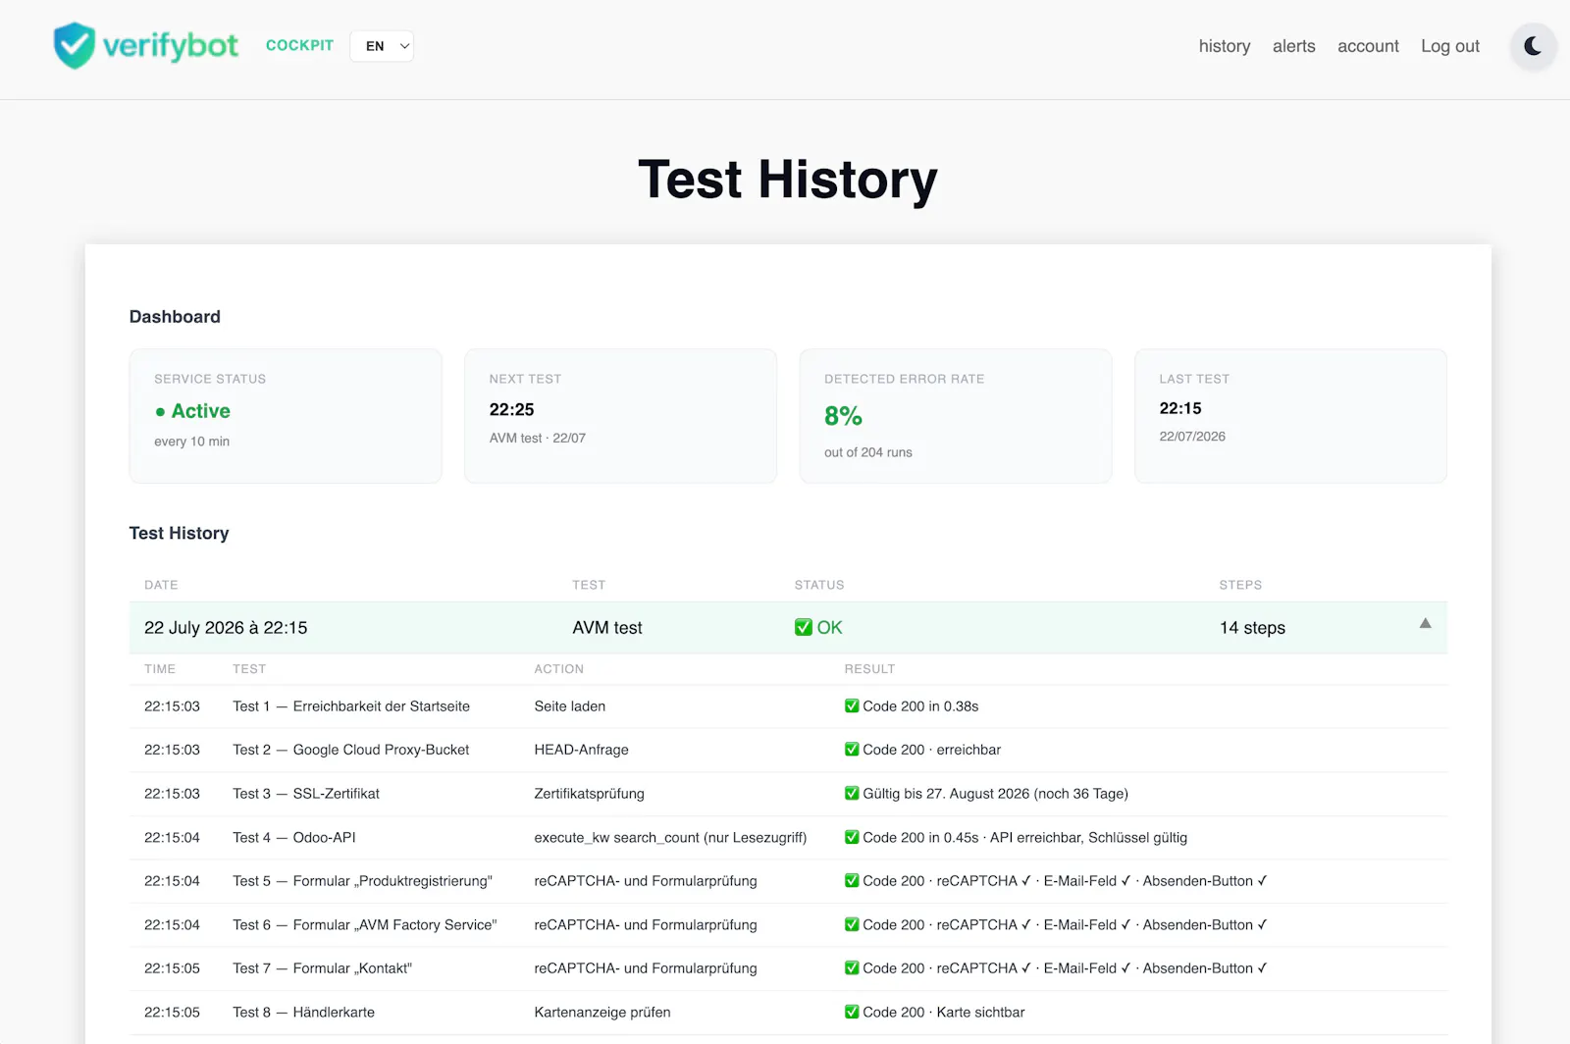Click the 'HEAD-Anfrage' action cell

tap(581, 750)
